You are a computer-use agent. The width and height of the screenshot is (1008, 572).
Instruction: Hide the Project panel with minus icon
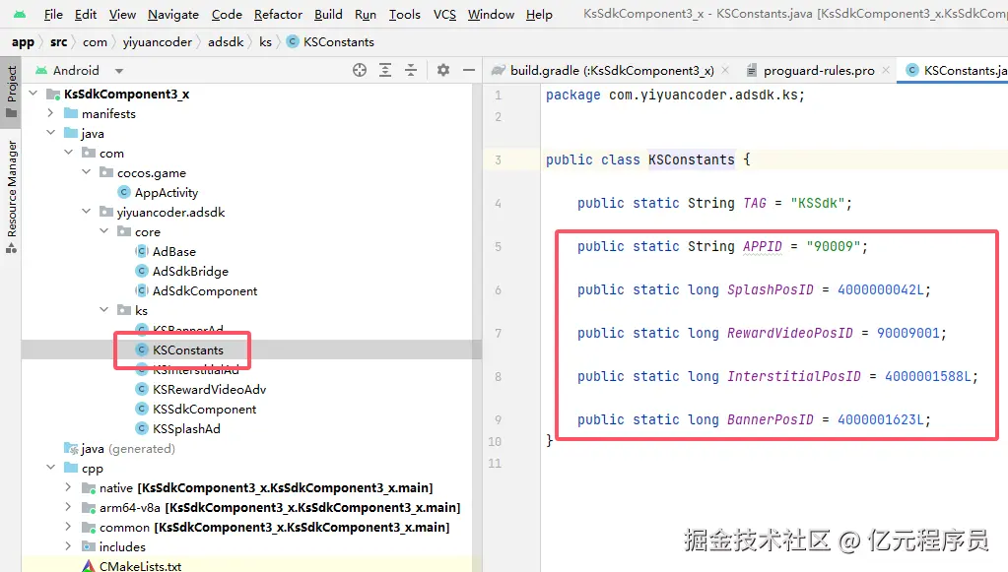(x=469, y=70)
